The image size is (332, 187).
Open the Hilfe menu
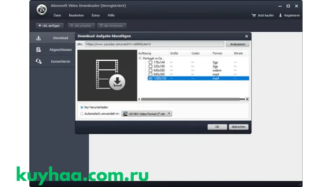111,16
